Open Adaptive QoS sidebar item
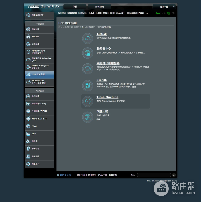 [x=39, y=60]
